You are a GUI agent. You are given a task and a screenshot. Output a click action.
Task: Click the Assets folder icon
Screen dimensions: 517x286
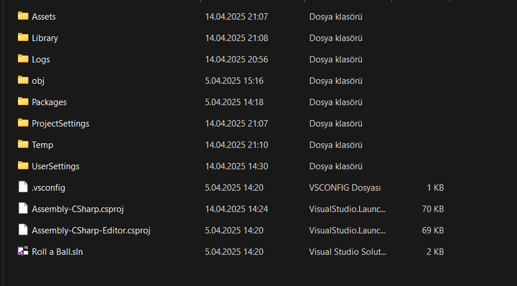tap(23, 16)
